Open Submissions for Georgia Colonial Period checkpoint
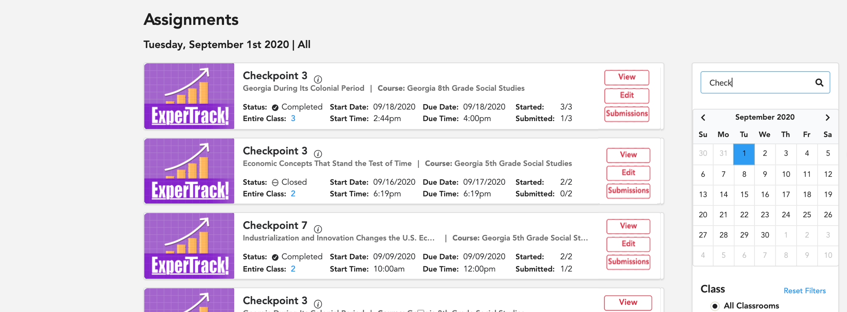Screen dimensions: 847x312 tap(627, 114)
